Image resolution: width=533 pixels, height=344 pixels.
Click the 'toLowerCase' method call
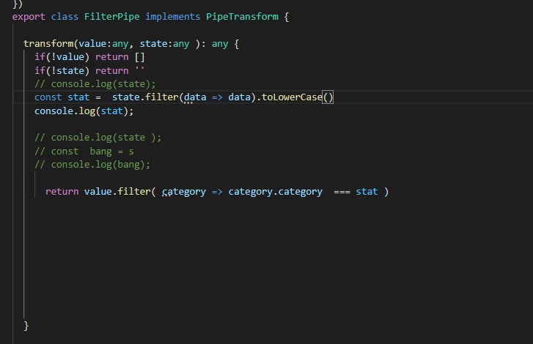pos(292,97)
